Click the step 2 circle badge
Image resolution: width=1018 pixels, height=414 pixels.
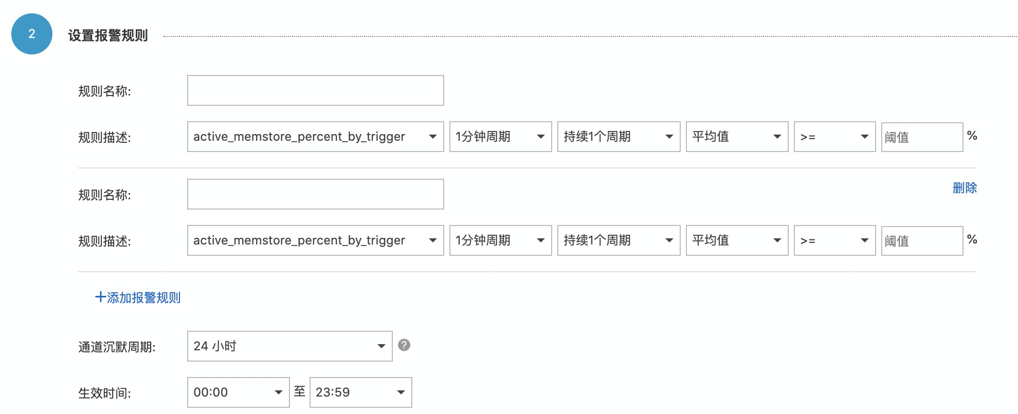click(x=32, y=34)
